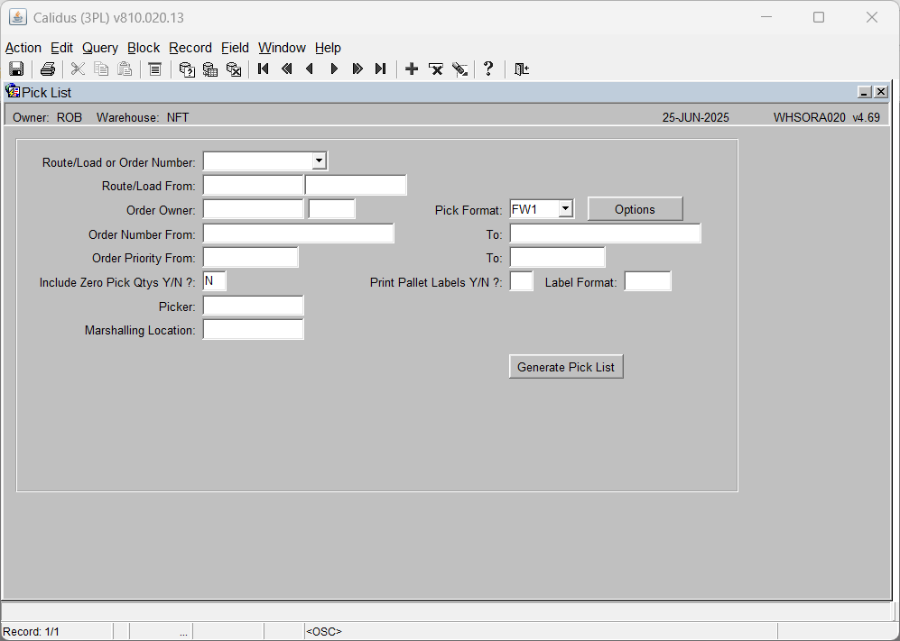900x641 pixels.
Task: Click the previous block double-arrow icon
Action: [x=286, y=69]
